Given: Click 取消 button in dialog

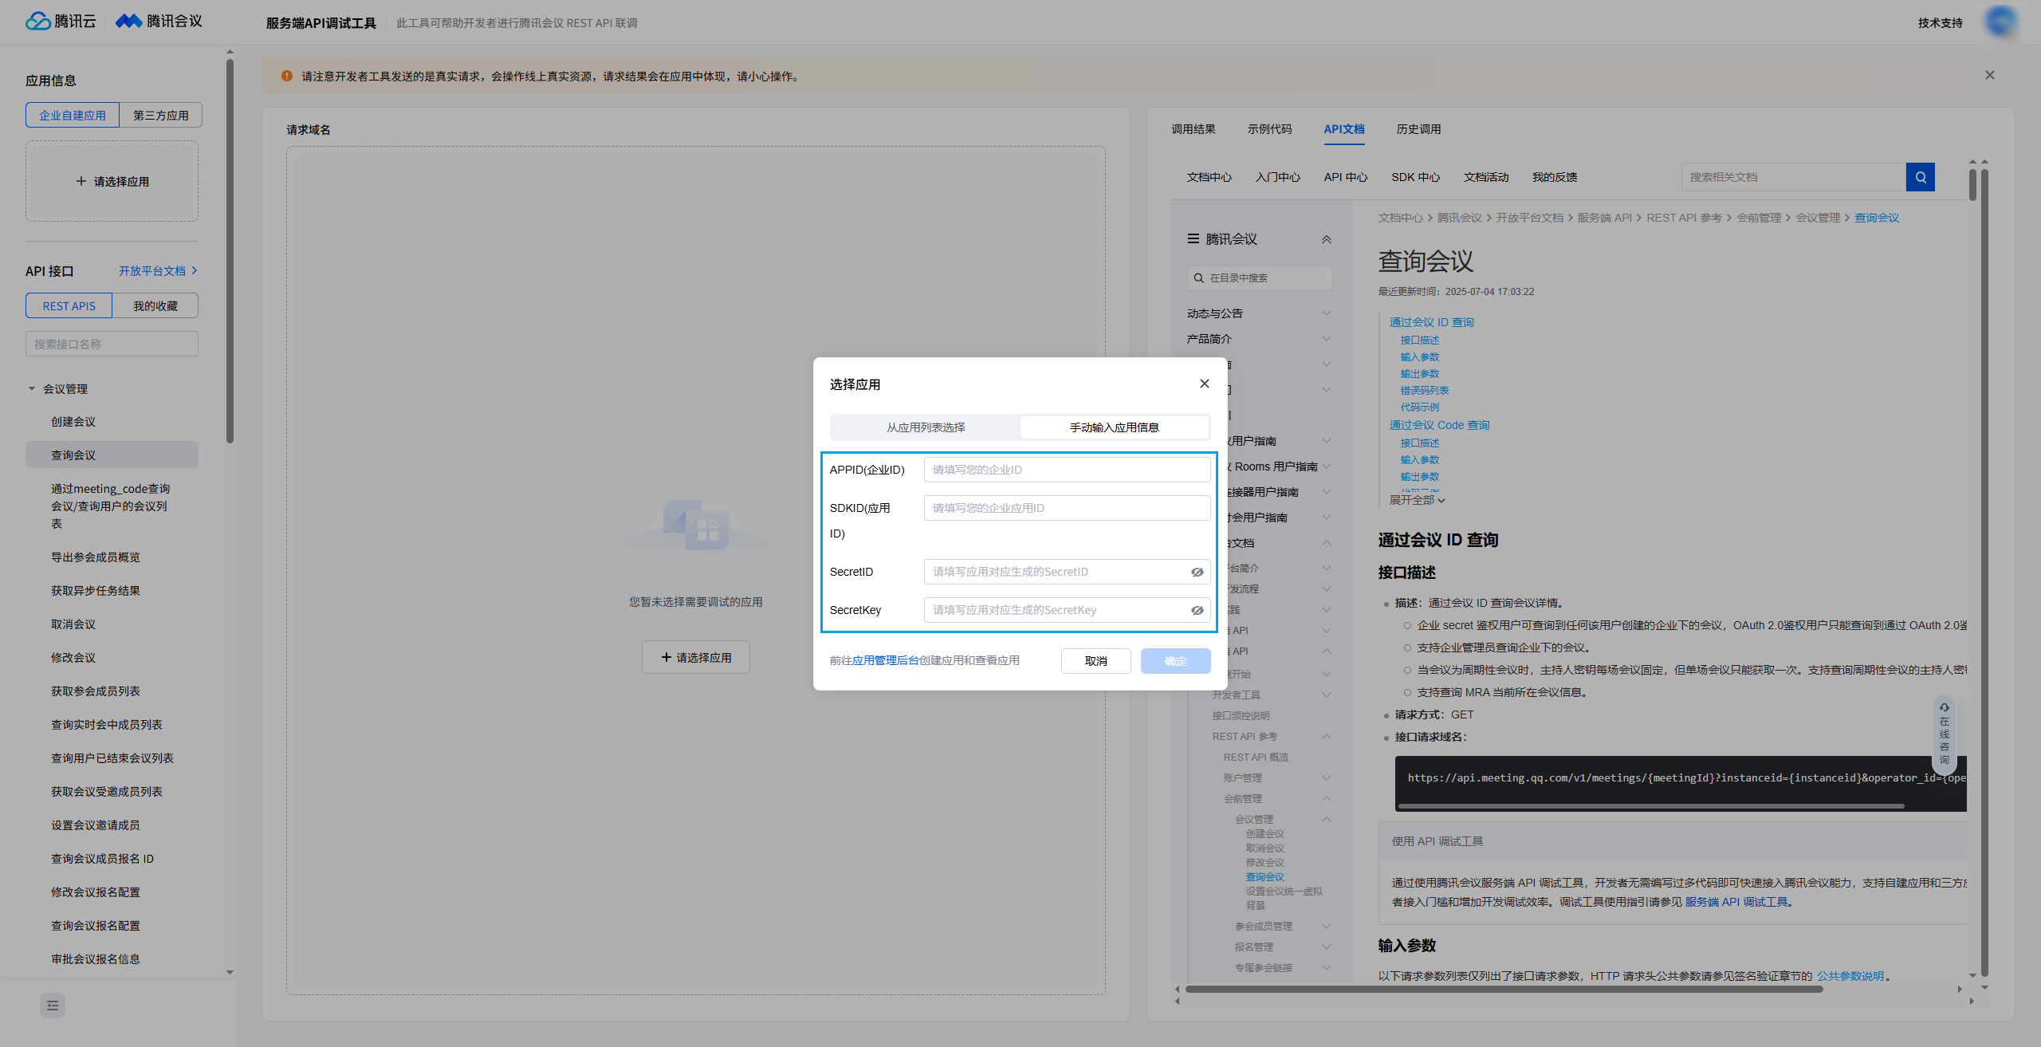Looking at the screenshot, I should pos(1095,661).
